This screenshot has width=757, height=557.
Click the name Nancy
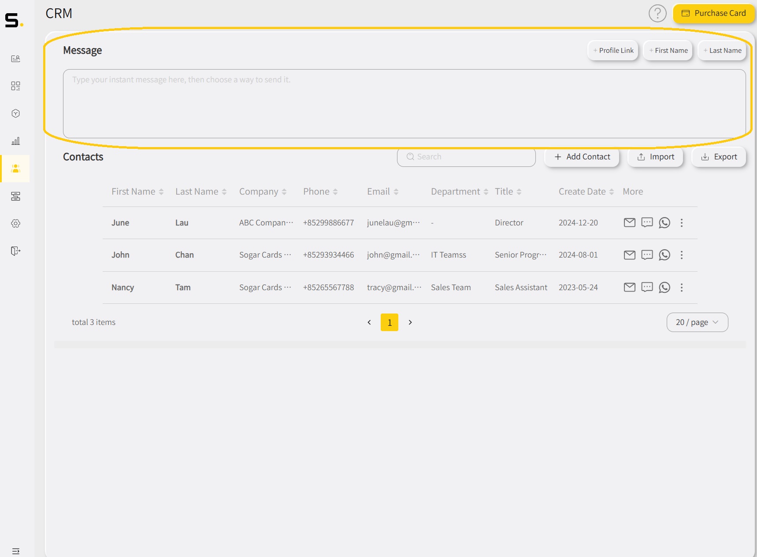coord(122,288)
